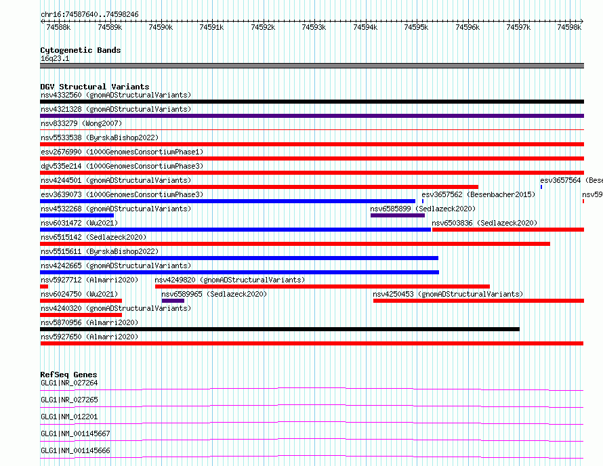603x466 pixels.
Task: Click nsv4242665 gnomAD variant label
Action: tap(116, 266)
